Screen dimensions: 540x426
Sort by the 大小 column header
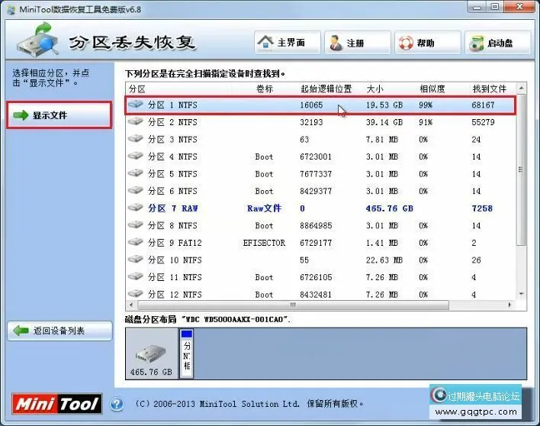tap(375, 89)
